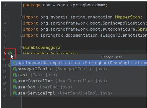Click the import fold end marker on line 6
This screenshot has height=108, width=147.
click(21, 35)
